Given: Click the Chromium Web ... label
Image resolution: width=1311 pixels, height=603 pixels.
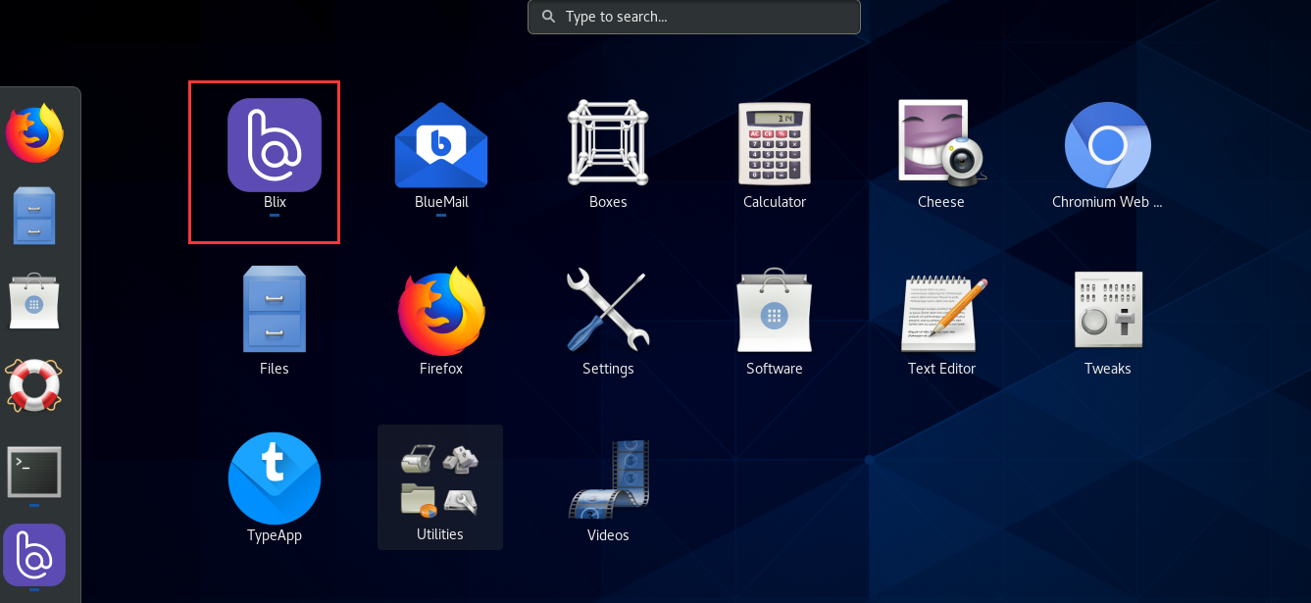Looking at the screenshot, I should coord(1107,202).
